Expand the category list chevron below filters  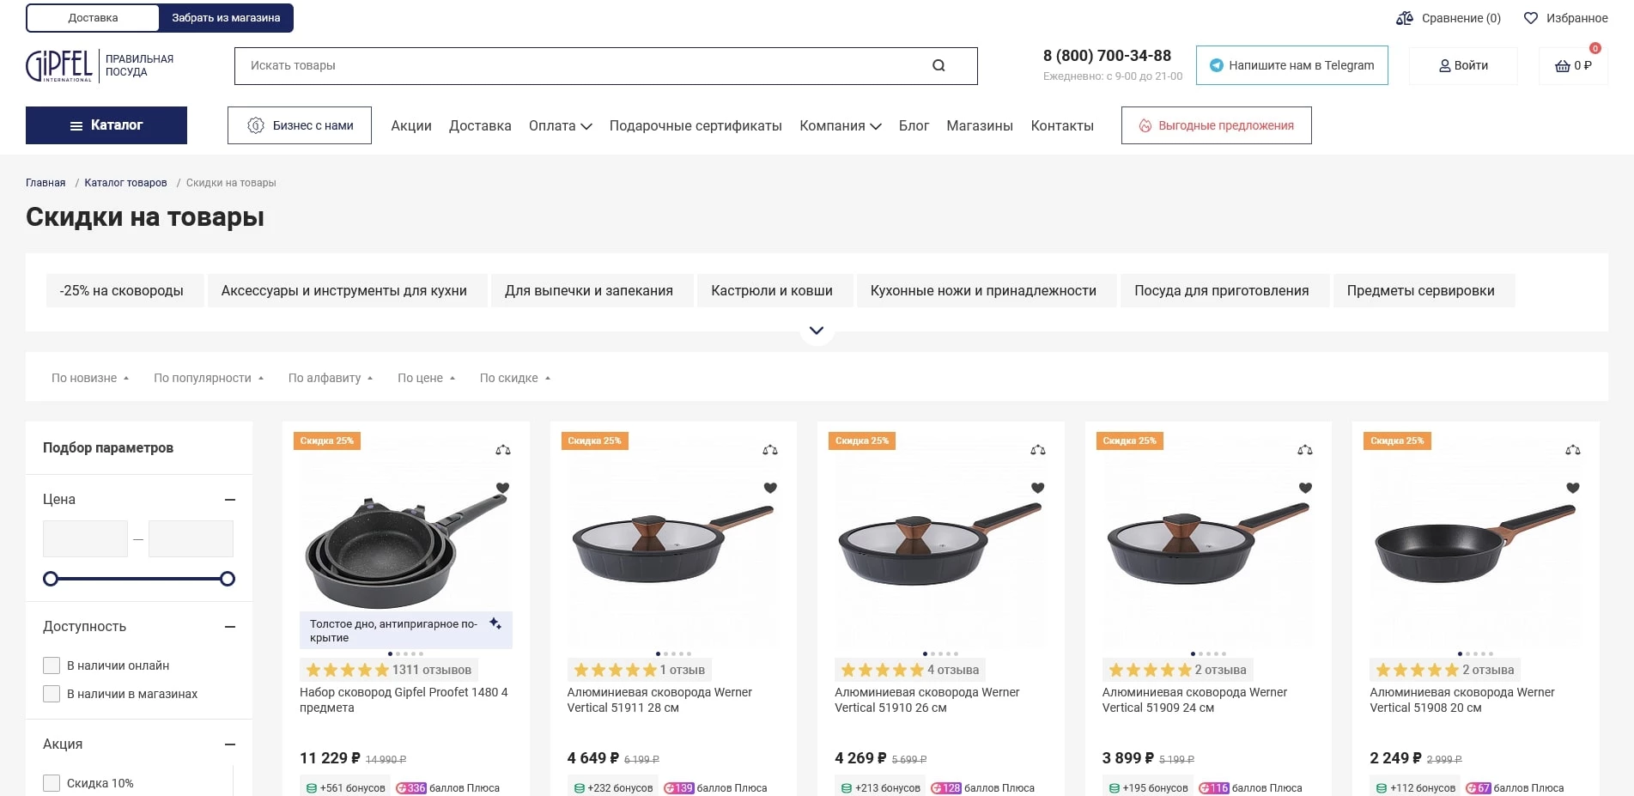click(x=817, y=331)
